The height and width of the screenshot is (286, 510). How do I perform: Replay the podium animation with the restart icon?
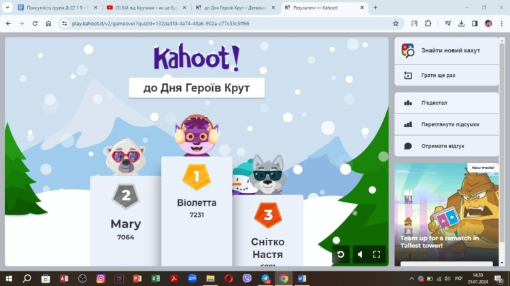coord(341,255)
